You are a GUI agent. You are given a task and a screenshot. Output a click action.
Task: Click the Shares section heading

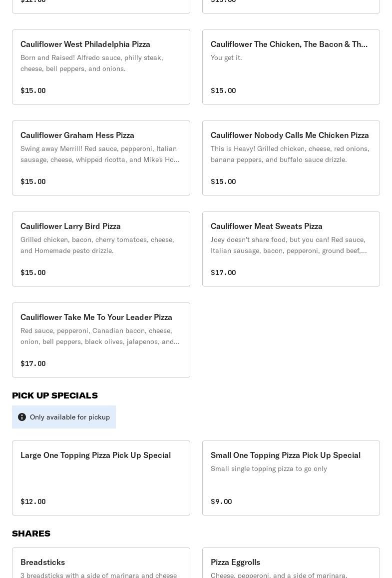pos(31,533)
